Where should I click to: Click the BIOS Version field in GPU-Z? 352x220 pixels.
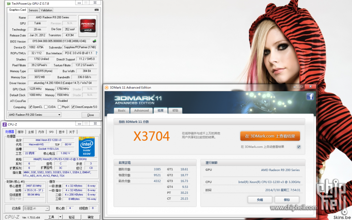tap(59, 41)
